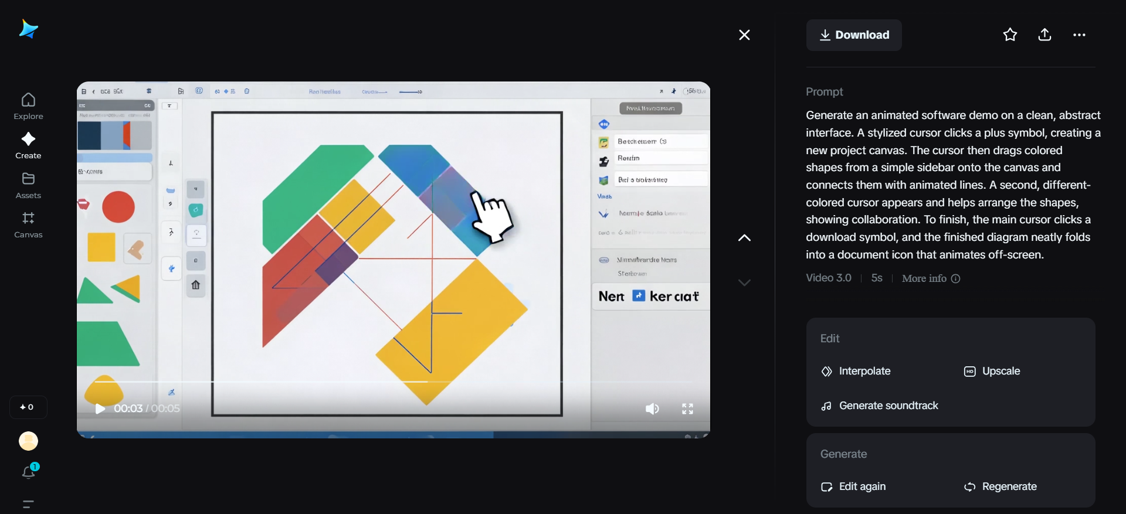
Task: Share the video via the share icon
Action: [1044, 35]
